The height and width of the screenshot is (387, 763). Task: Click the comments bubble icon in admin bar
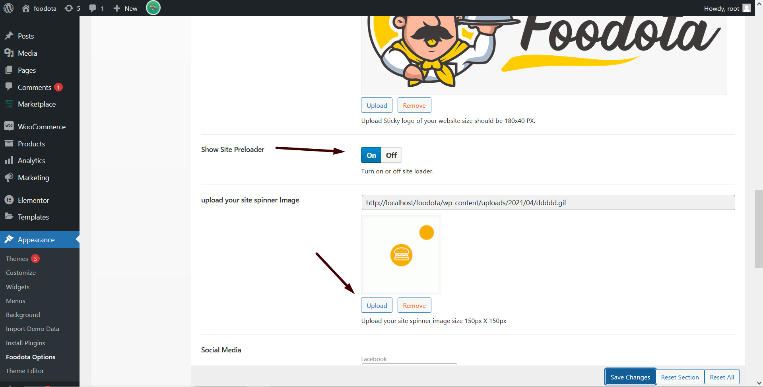93,8
